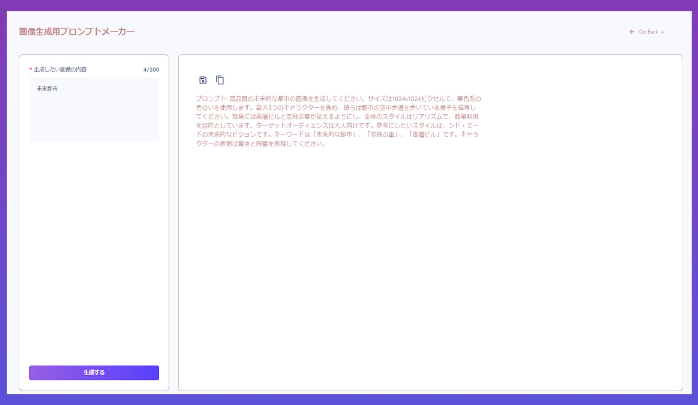The width and height of the screenshot is (698, 405).
Task: Focus the 生成したい画像の内容 text area
Action: (x=94, y=114)
